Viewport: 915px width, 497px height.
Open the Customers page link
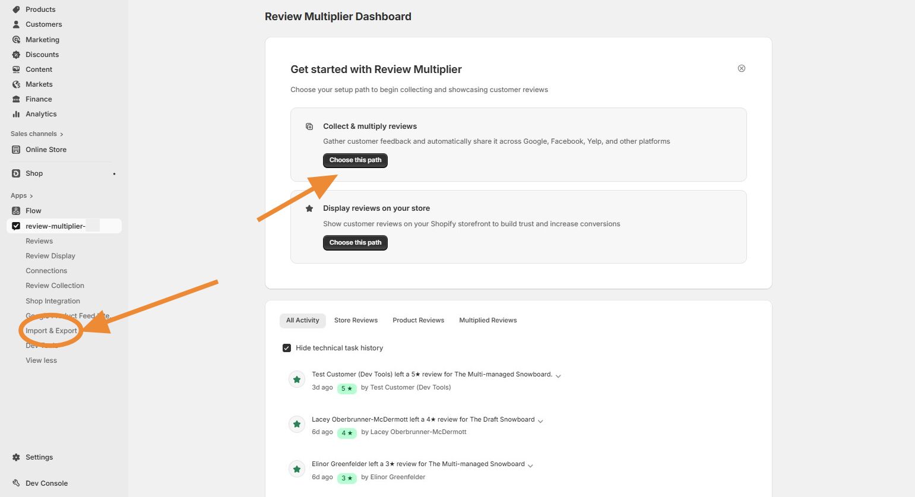coord(44,24)
